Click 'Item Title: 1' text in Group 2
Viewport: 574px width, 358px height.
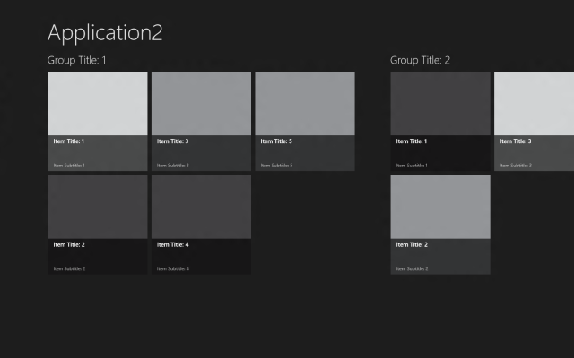click(x=412, y=141)
